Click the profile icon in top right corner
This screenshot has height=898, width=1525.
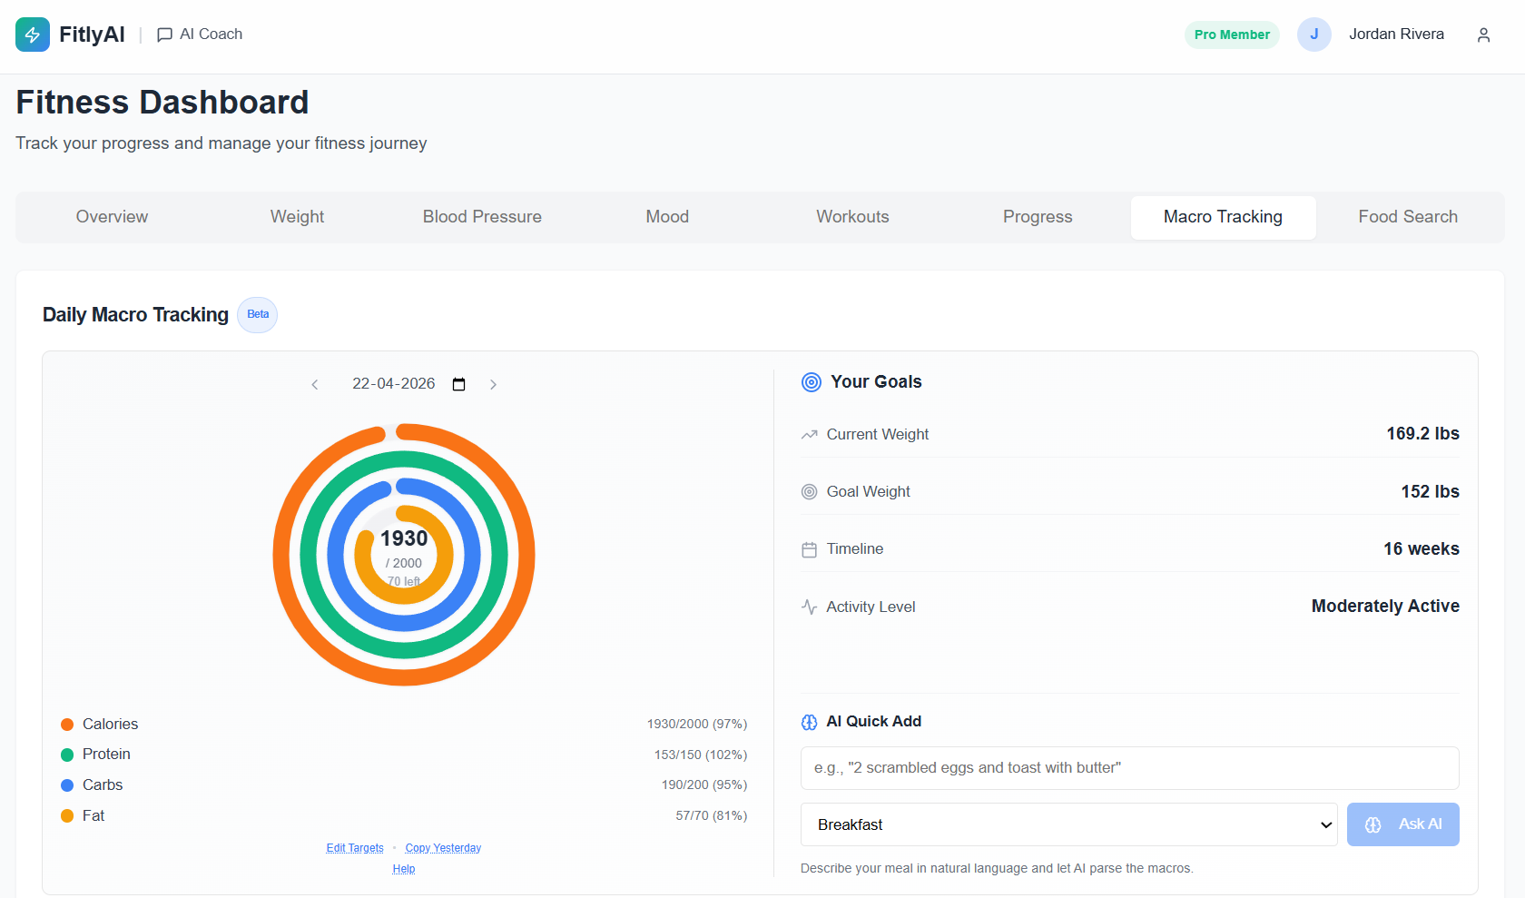point(1483,35)
